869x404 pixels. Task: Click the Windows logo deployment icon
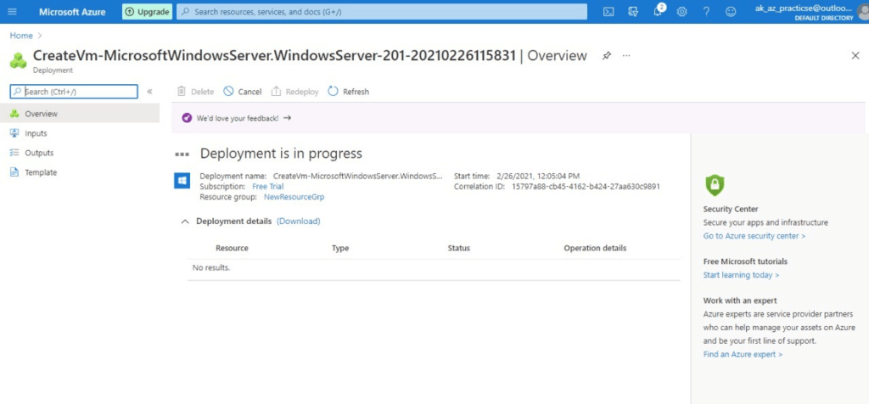182,181
